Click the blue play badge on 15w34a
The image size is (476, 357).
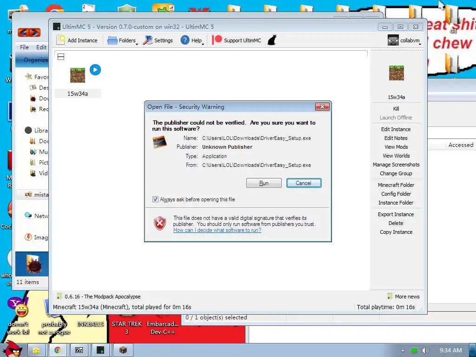[95, 70]
